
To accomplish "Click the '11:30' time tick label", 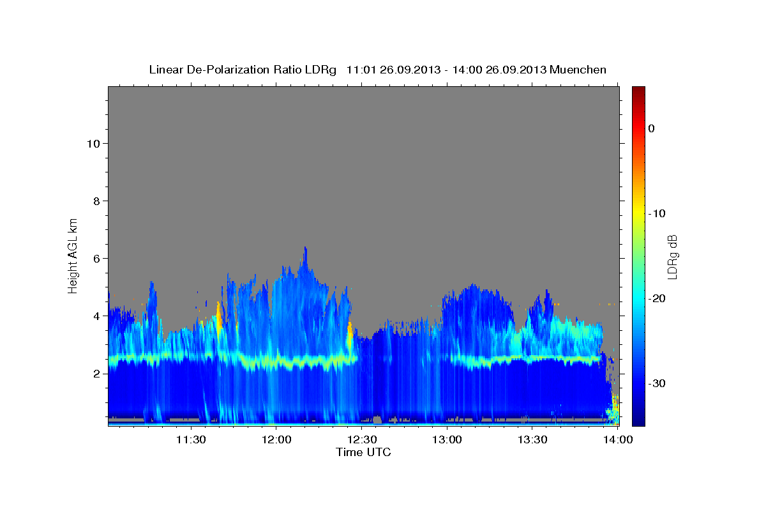I will click(x=190, y=439).
